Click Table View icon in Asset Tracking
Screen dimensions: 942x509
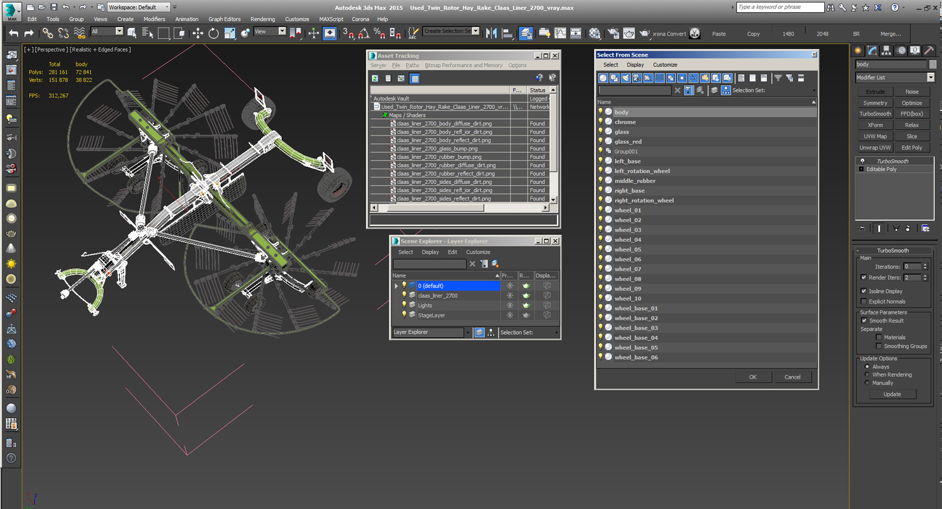(x=415, y=78)
